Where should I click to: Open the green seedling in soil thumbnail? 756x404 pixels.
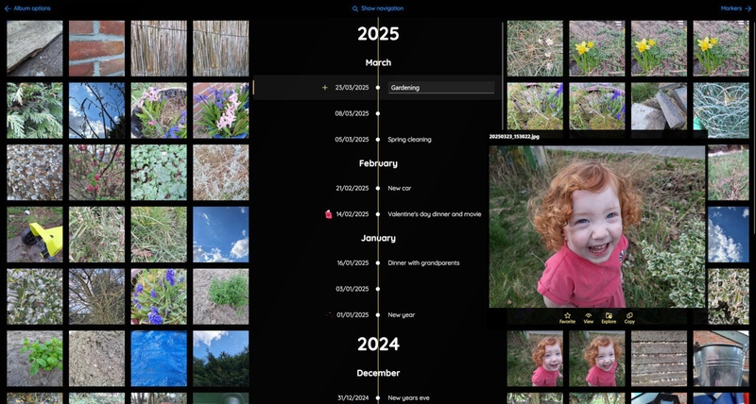[x=35, y=359]
